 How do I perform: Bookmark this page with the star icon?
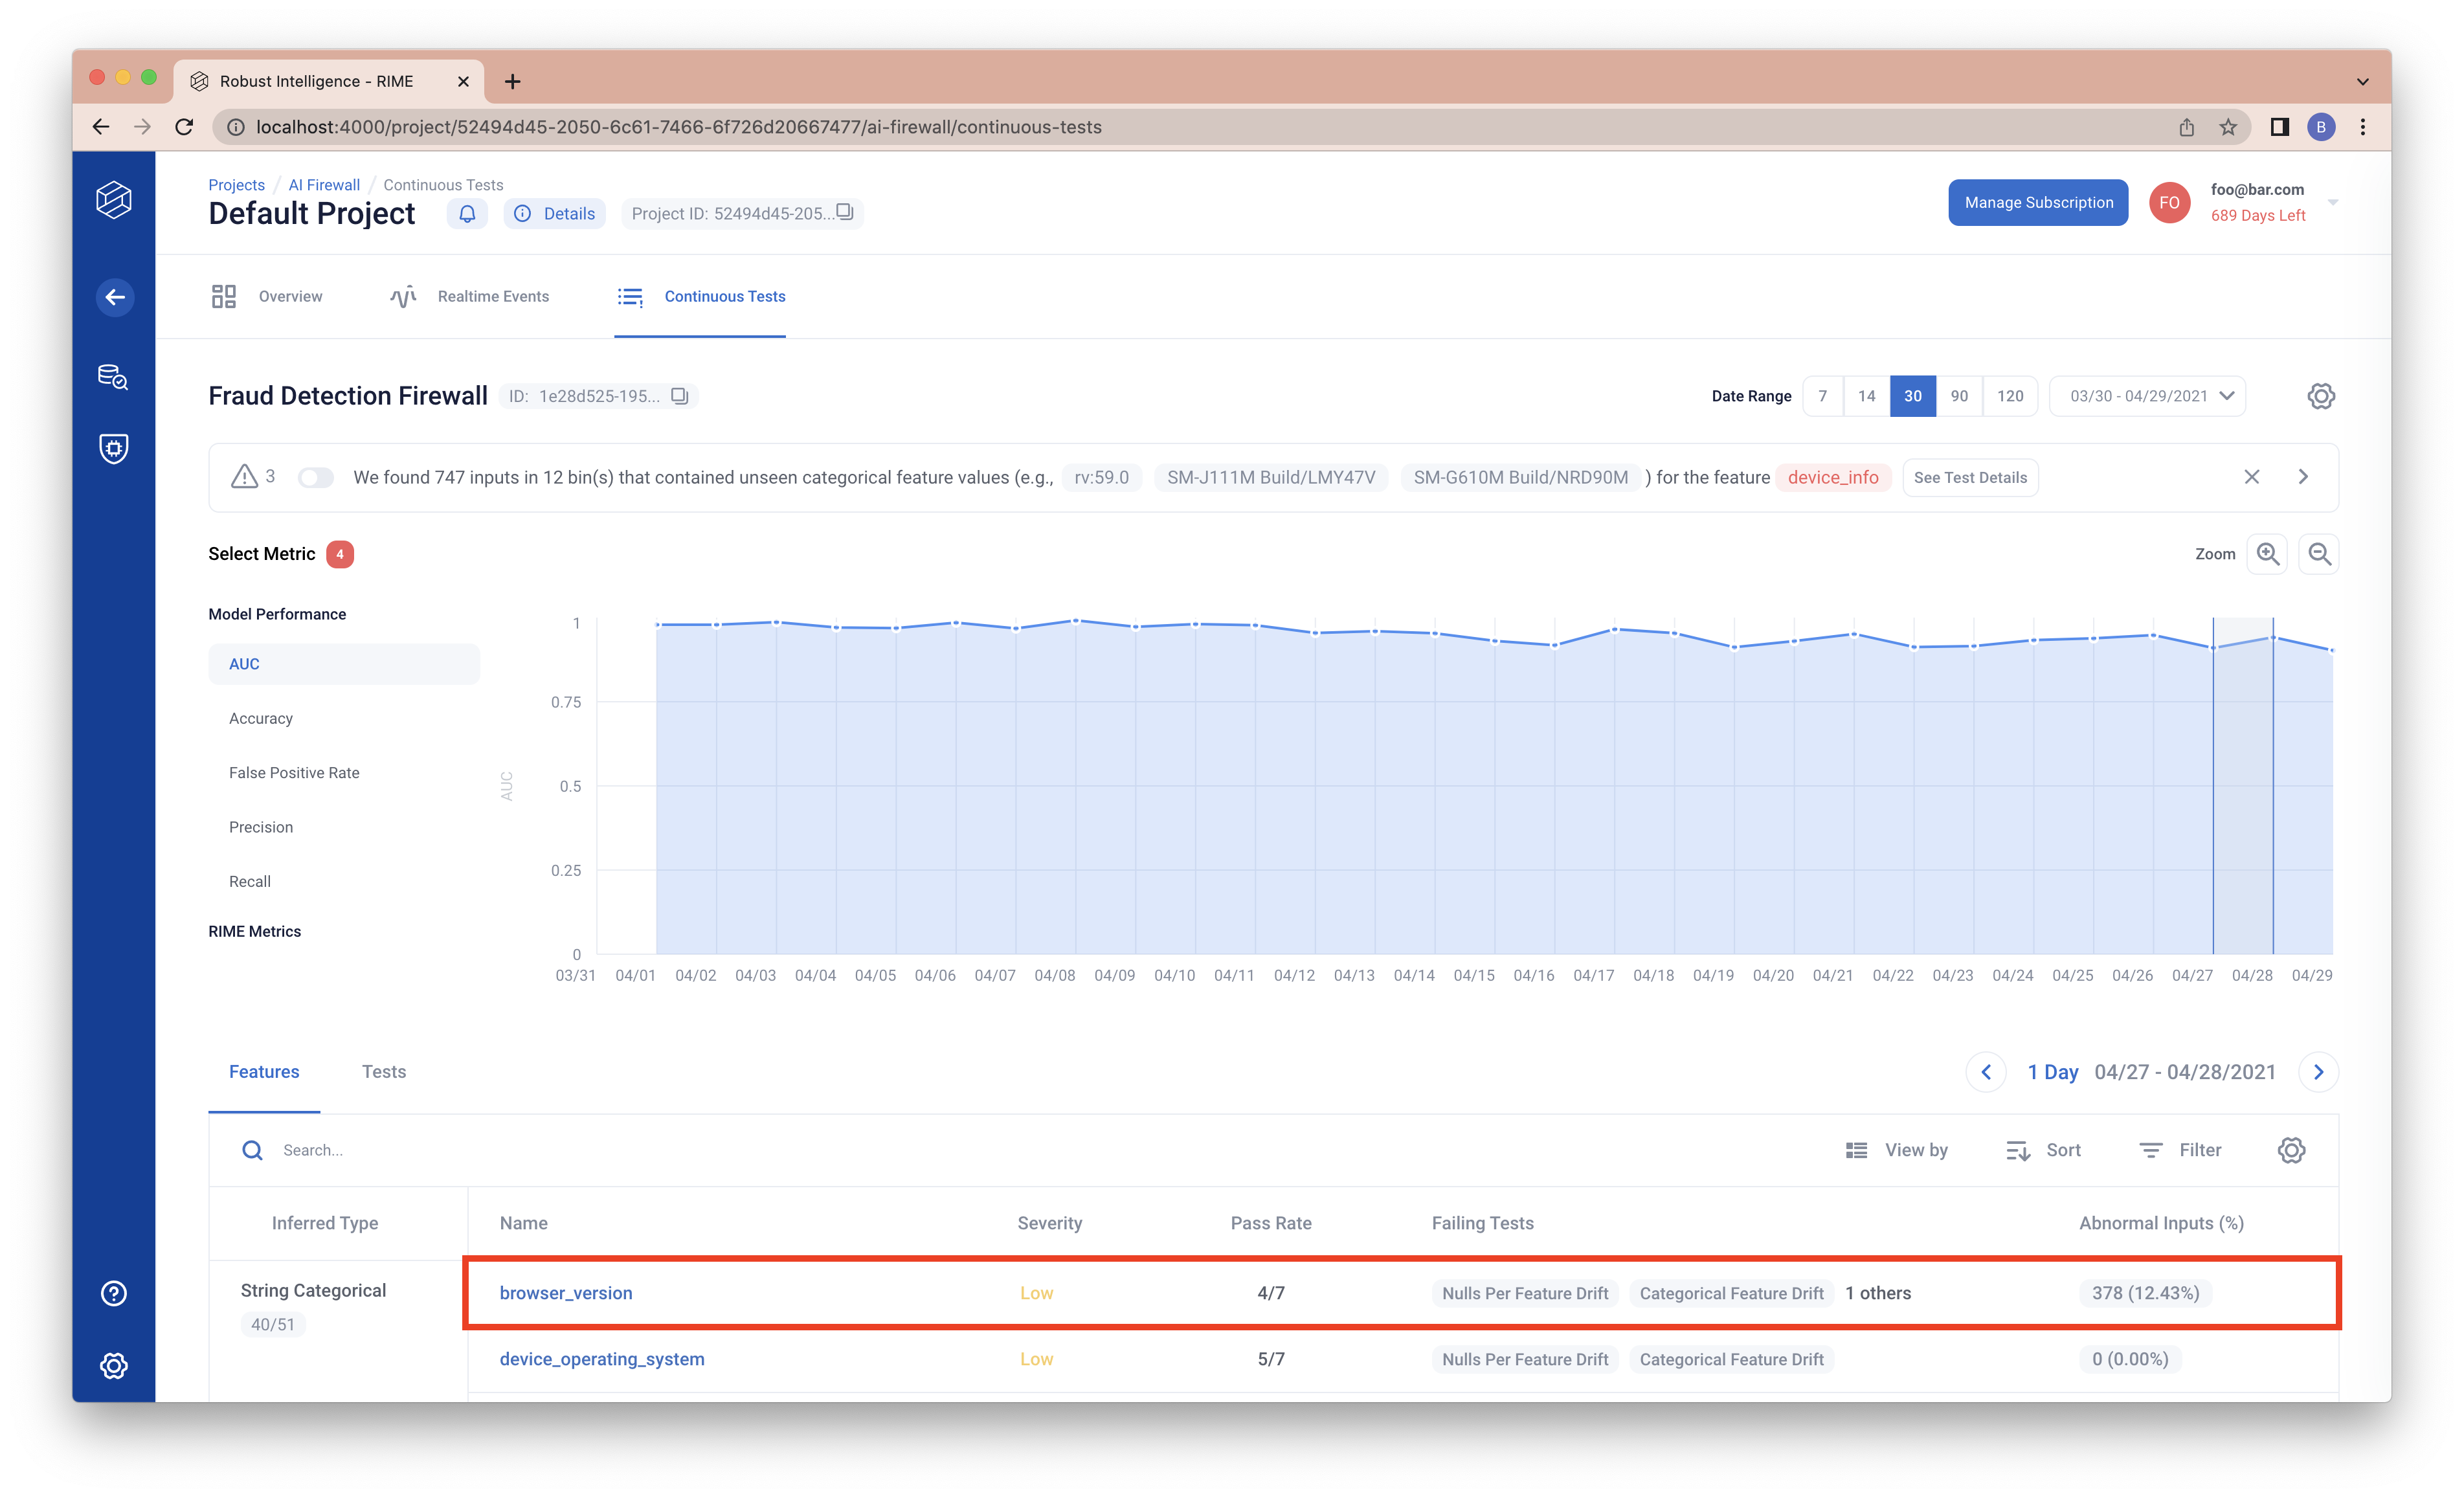2227,127
